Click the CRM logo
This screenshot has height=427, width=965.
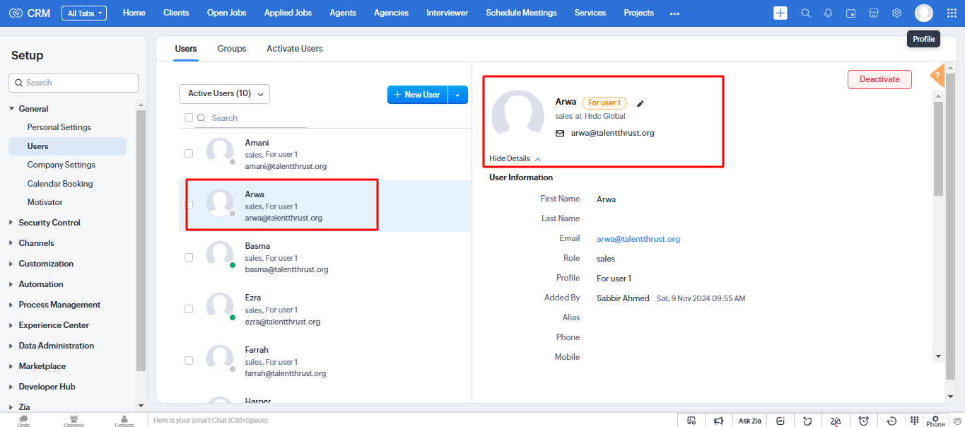tap(30, 13)
